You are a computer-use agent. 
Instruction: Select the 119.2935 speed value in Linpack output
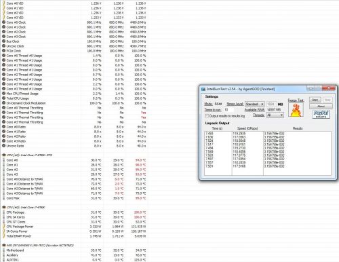239,134
